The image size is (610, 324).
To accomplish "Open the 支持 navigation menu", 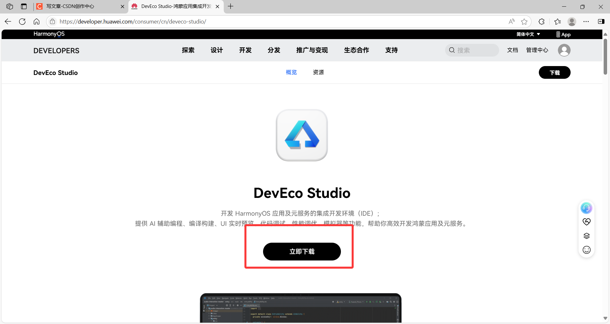I will click(x=391, y=50).
